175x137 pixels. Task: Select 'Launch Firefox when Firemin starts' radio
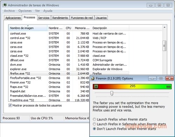94,119
